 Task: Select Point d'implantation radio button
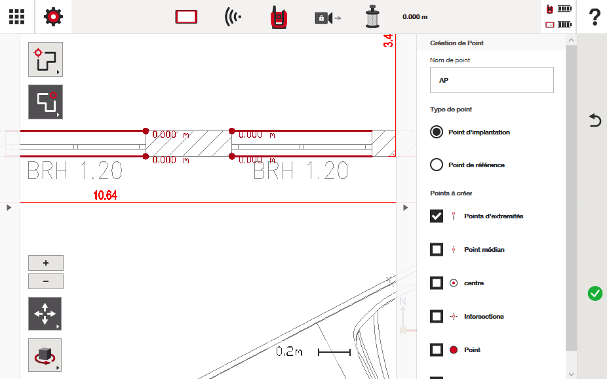click(437, 132)
